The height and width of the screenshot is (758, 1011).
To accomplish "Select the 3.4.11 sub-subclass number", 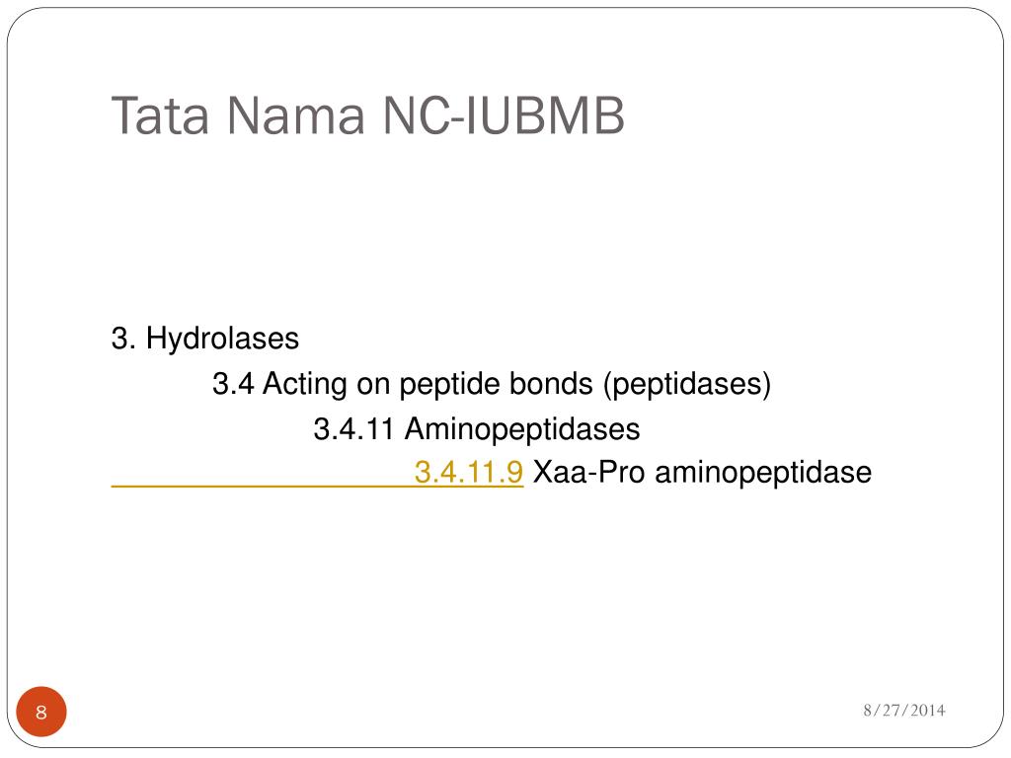I will [353, 429].
